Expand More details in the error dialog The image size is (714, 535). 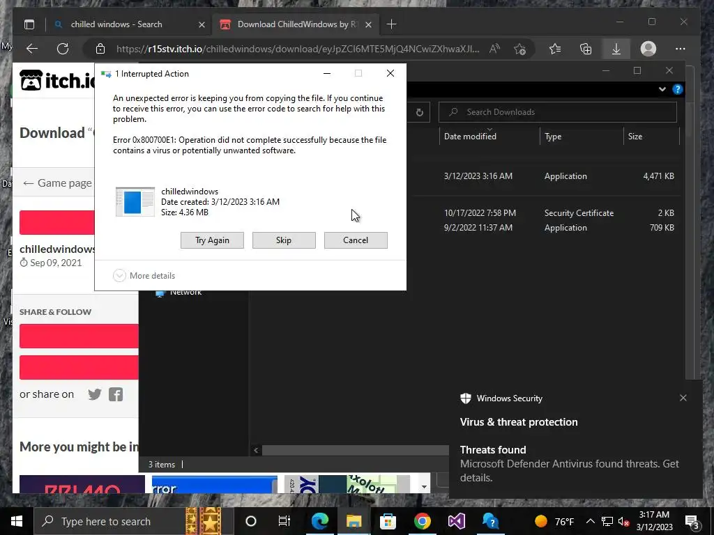(144, 276)
